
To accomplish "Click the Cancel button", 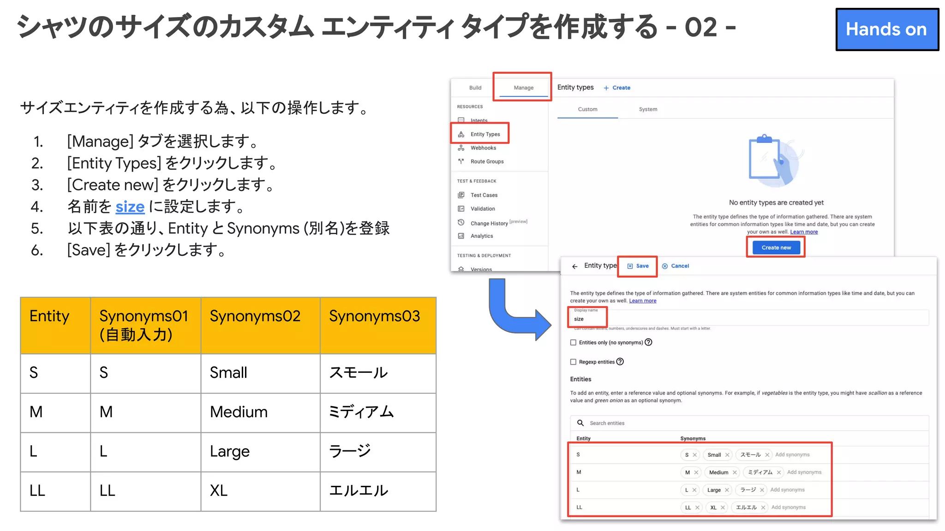I will (x=676, y=266).
